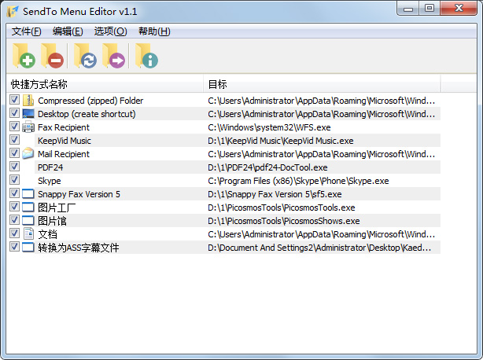Disable the 转换为ASS字幕文件 checkbox
Image resolution: width=483 pixels, height=360 pixels.
(x=14, y=247)
